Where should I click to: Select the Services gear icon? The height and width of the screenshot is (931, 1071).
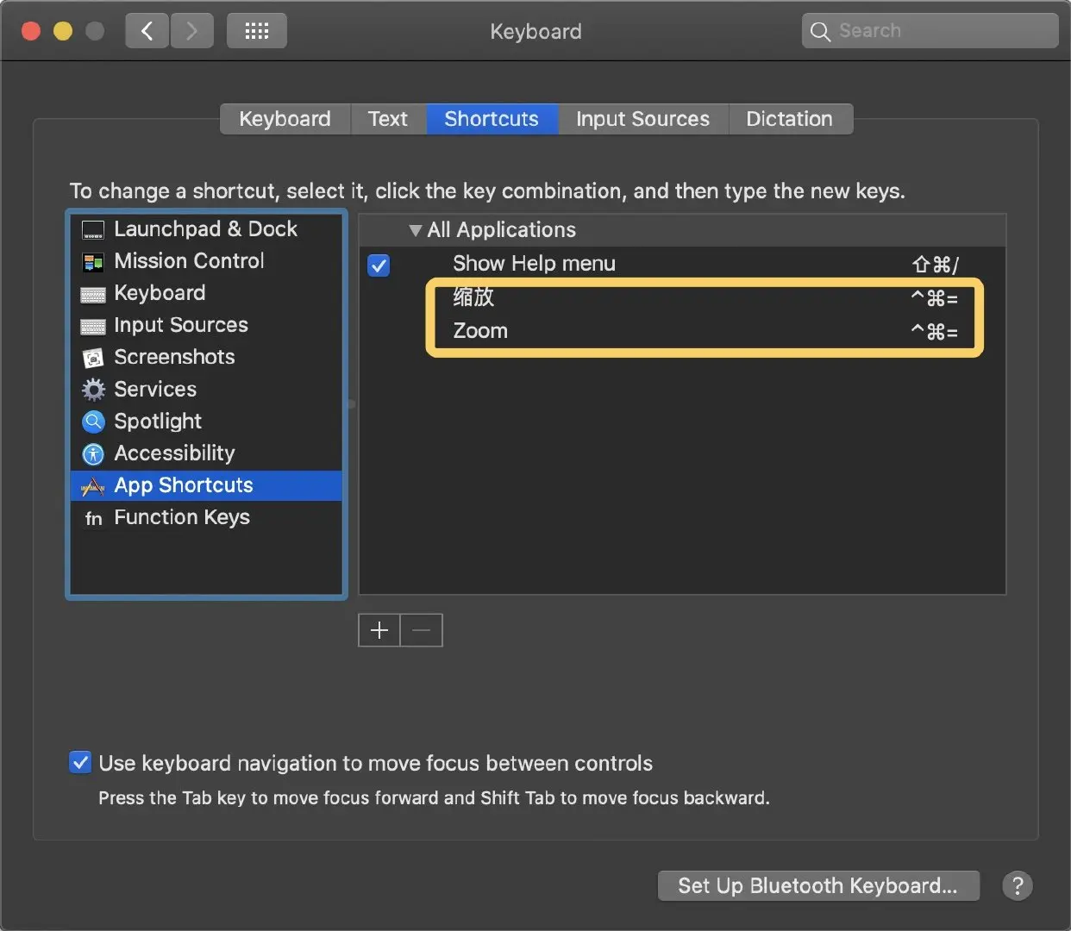pos(92,390)
